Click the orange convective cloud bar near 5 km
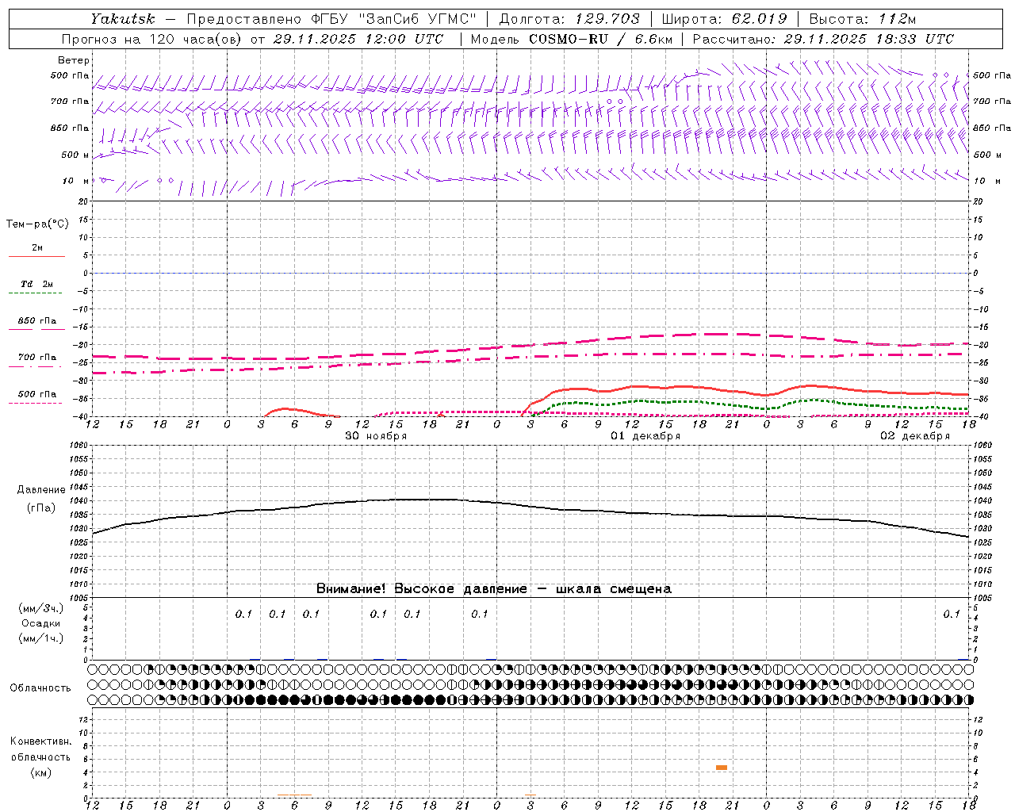Image resolution: width=1015 pixels, height=812 pixels. [x=722, y=768]
